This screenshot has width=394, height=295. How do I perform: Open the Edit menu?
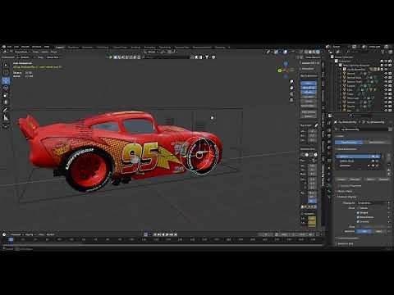16,47
